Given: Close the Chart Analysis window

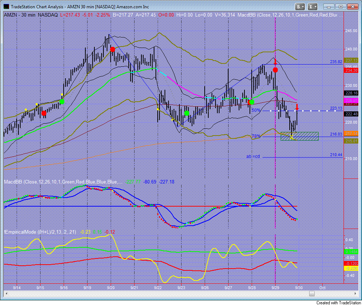Looking at the screenshot, I should point(352,7).
